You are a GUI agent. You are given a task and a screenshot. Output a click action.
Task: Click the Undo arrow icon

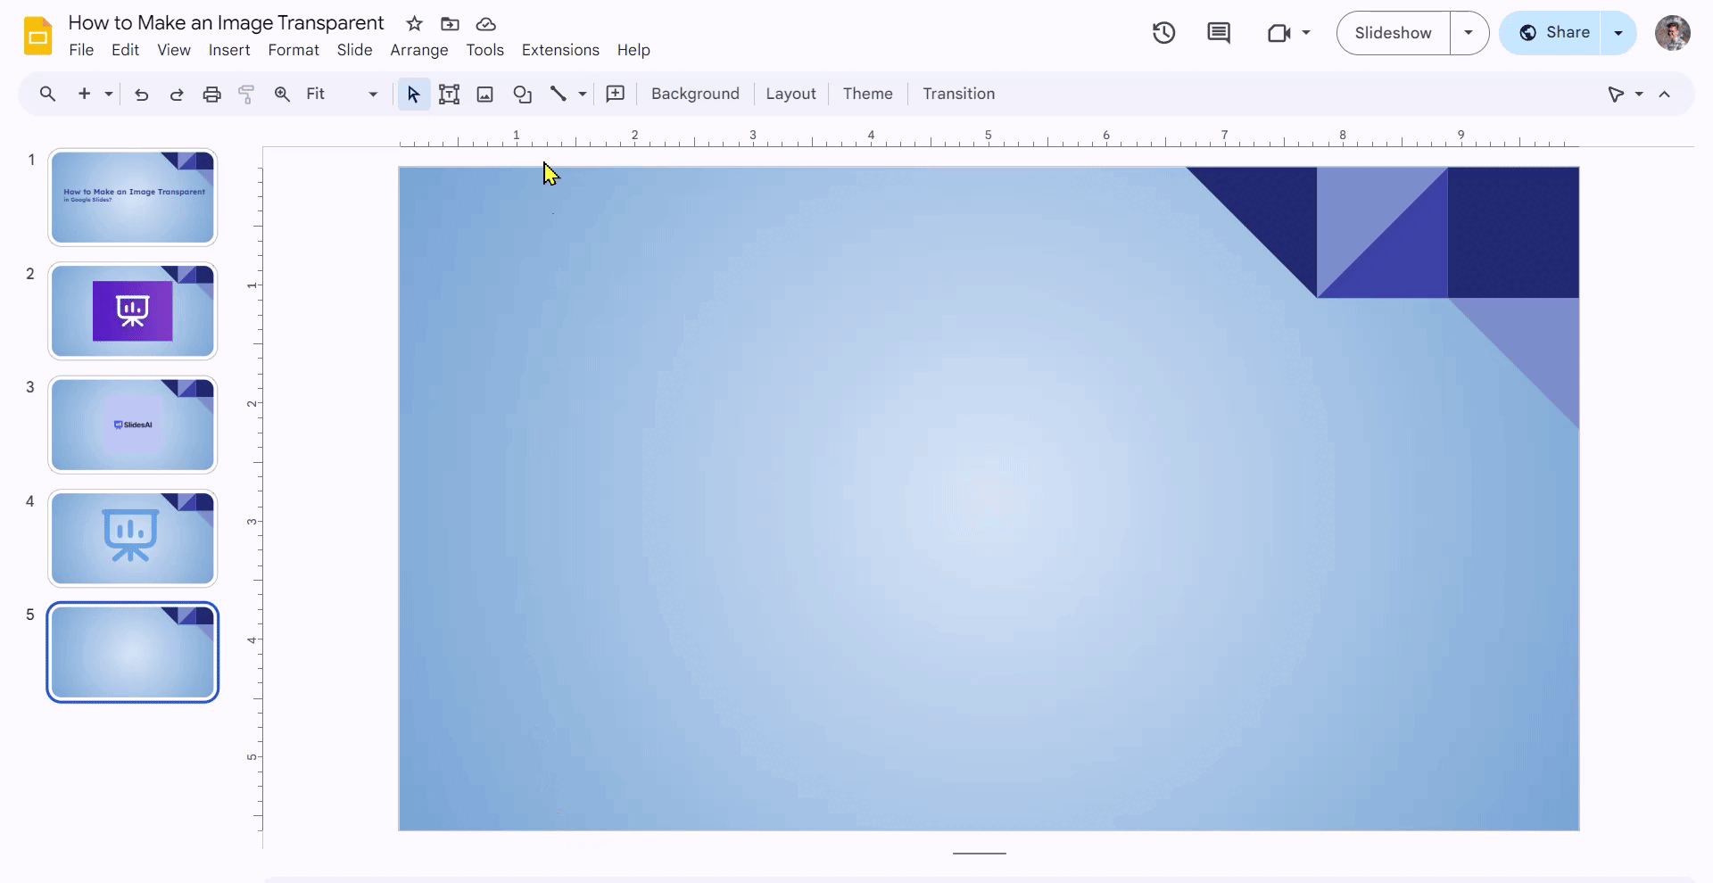(x=141, y=95)
